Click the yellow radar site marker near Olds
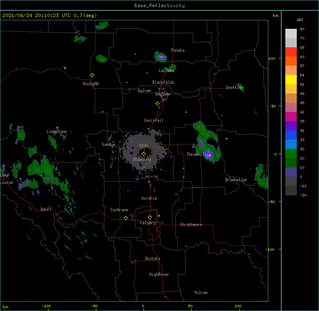Image resolution: width=319 pixels, height=311 pixels. pos(144,154)
